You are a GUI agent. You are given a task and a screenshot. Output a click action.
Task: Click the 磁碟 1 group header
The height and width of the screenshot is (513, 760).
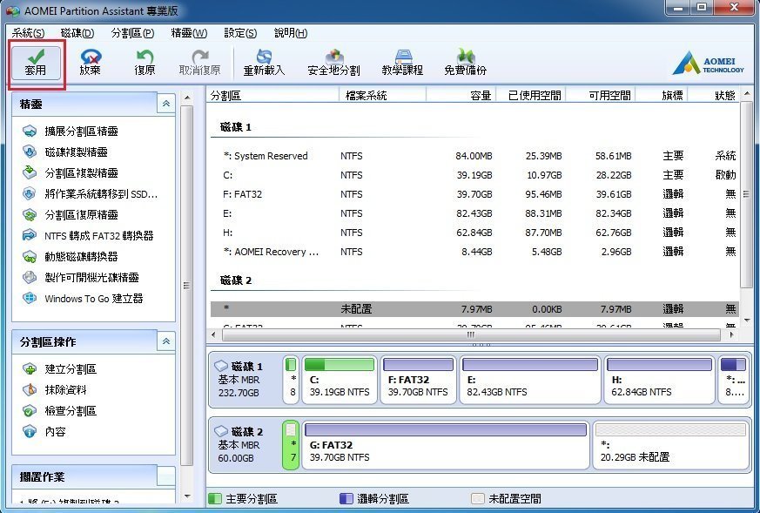click(236, 127)
